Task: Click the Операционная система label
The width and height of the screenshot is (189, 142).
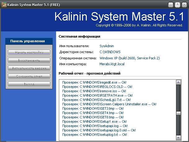Action: [x=78, y=58]
